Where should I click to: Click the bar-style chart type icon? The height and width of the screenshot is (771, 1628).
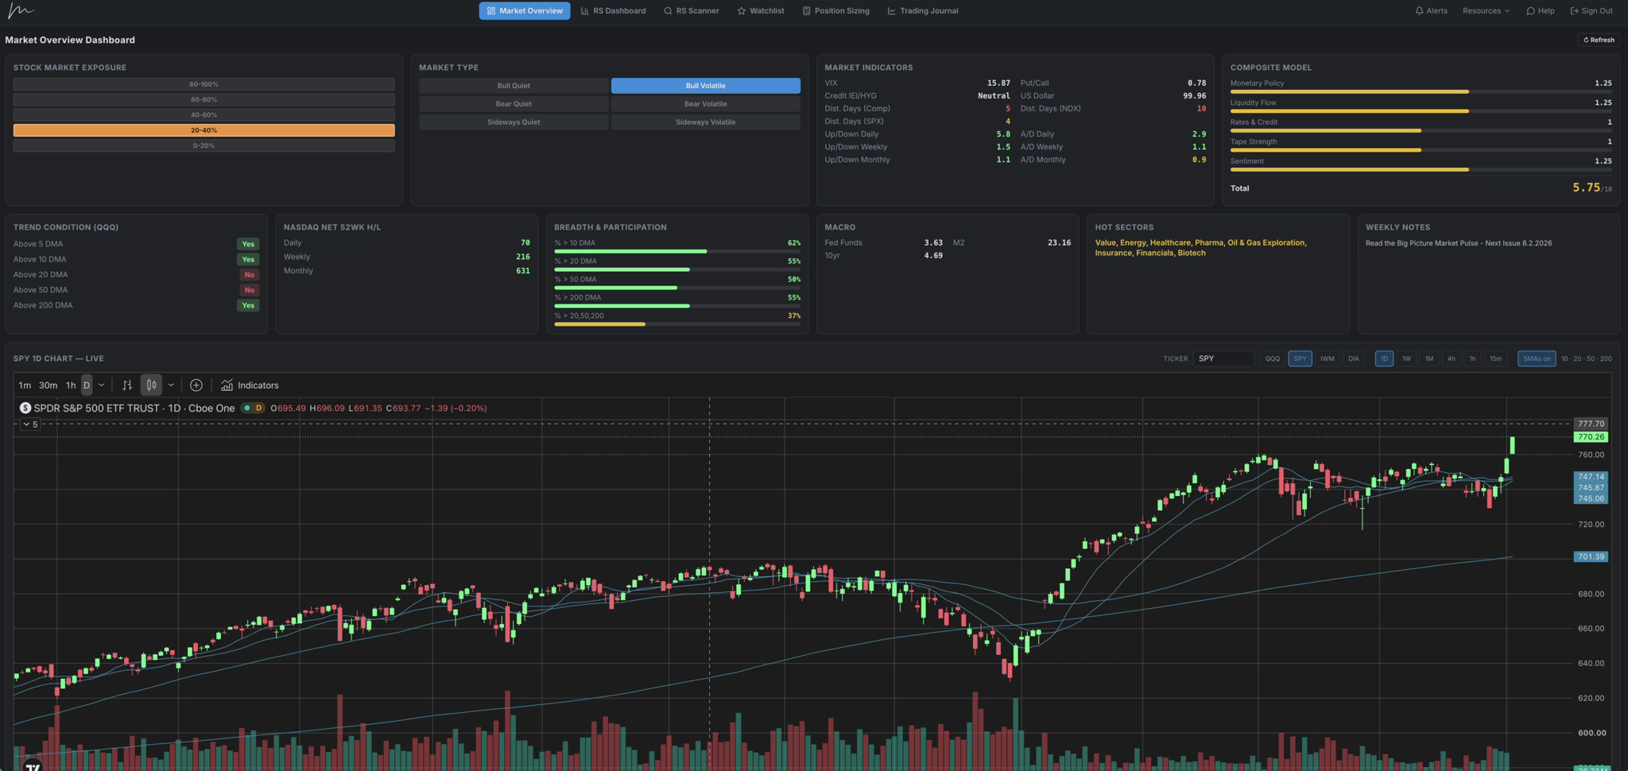point(127,385)
